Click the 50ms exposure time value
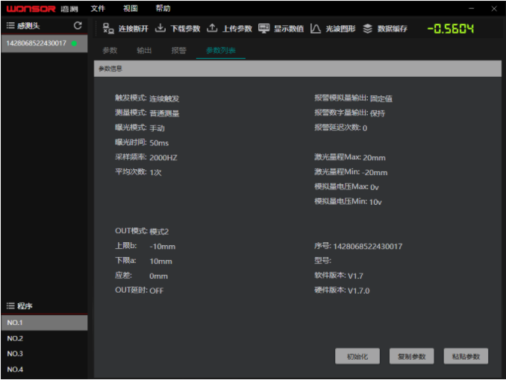 [x=159, y=143]
